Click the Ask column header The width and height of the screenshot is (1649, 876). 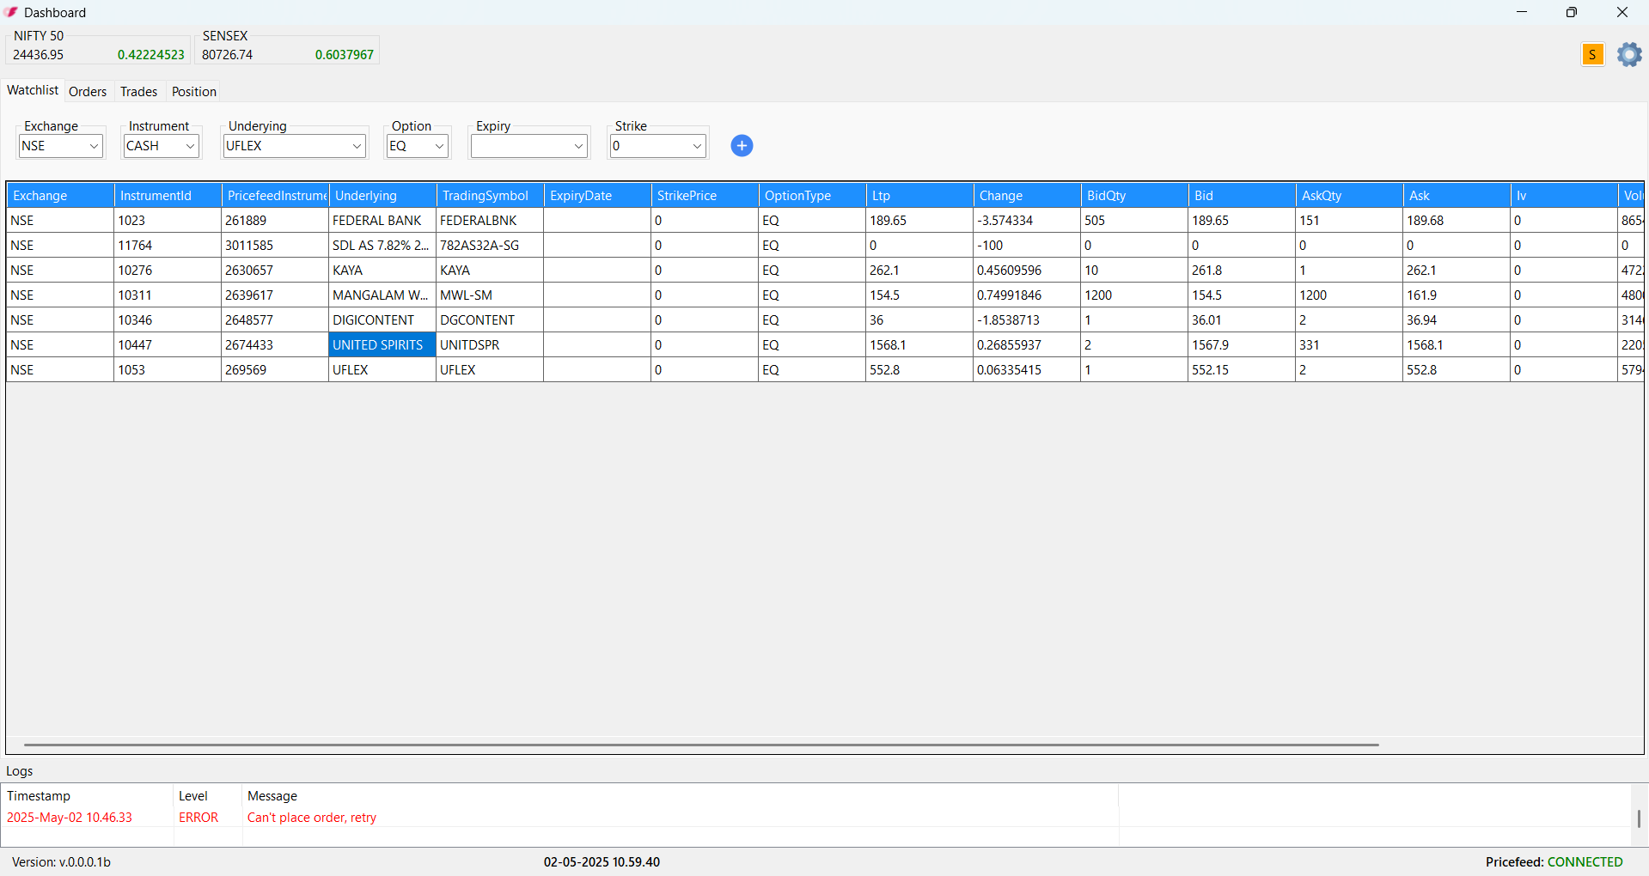[1457, 196]
